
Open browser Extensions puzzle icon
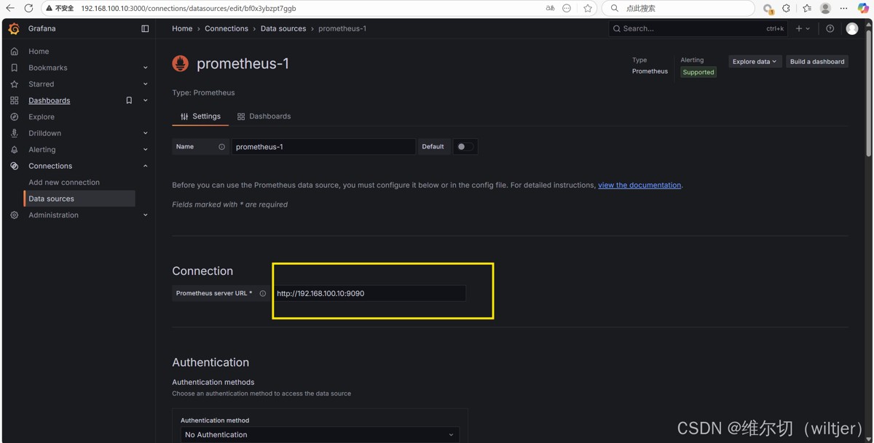point(786,8)
